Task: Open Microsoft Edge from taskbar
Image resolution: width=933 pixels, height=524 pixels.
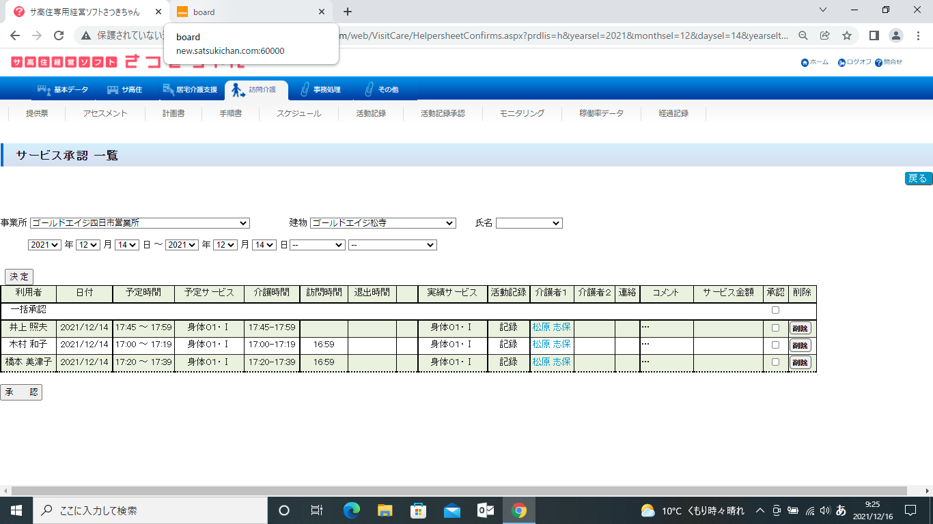Action: pyautogui.click(x=352, y=510)
